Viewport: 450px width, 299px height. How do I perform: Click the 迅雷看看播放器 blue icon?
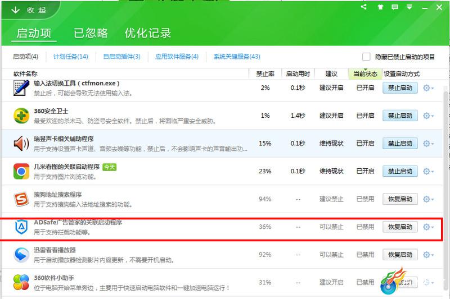tap(21, 254)
